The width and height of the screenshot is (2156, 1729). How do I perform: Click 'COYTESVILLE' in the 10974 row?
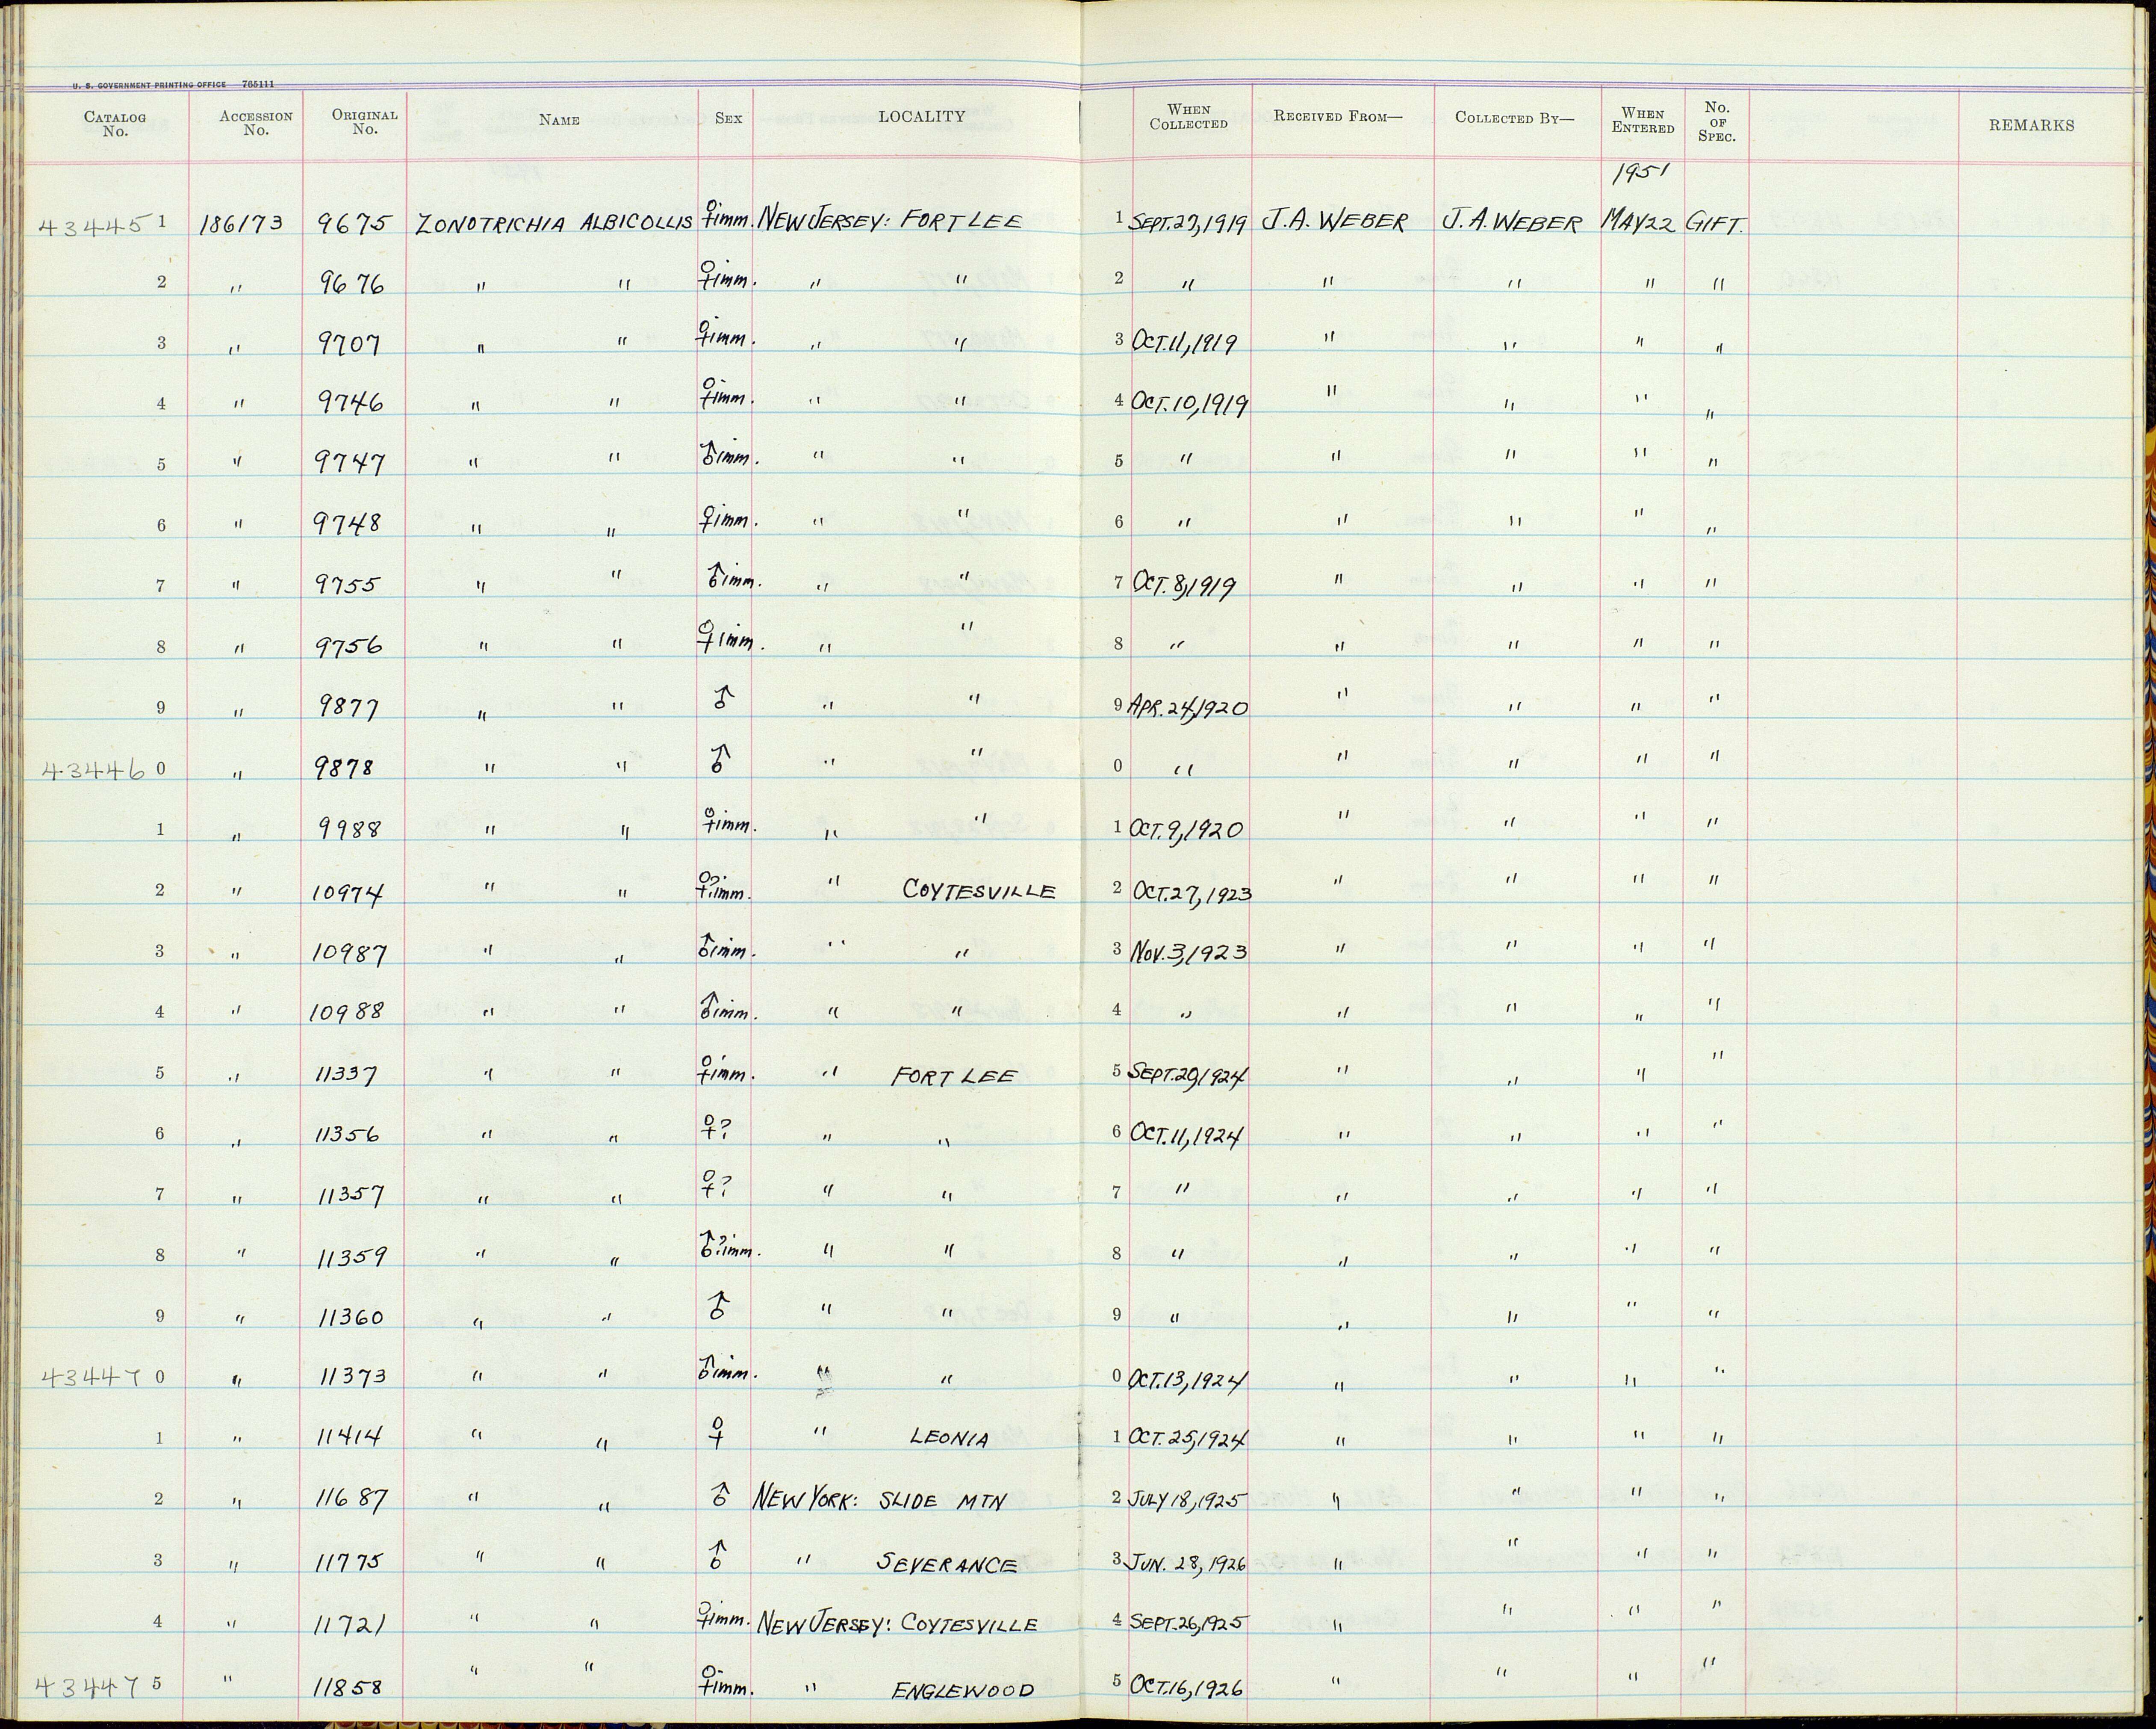coord(979,889)
